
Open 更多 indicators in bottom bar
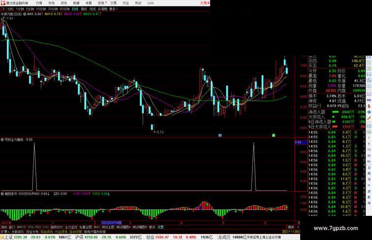coord(152,227)
